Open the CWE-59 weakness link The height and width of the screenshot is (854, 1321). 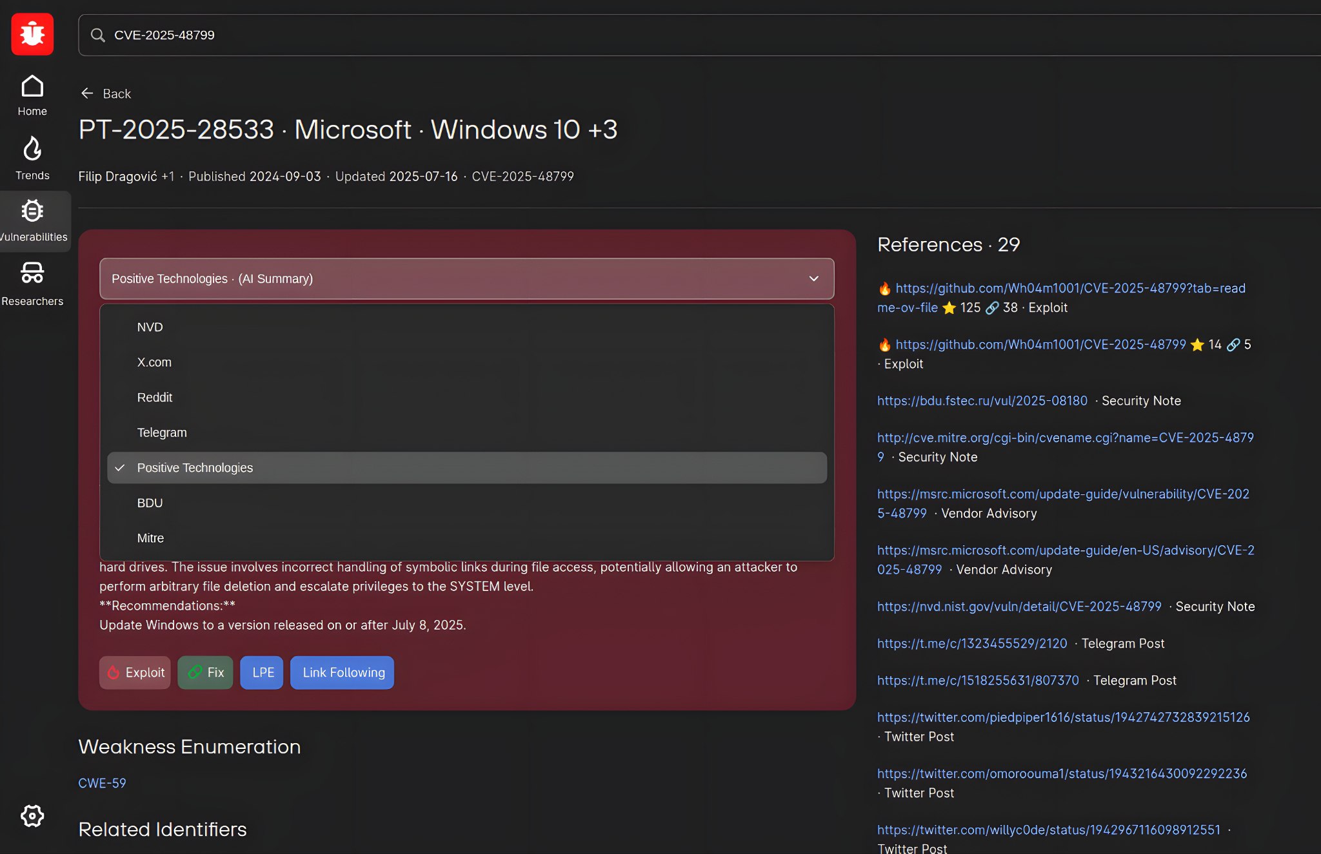[102, 783]
